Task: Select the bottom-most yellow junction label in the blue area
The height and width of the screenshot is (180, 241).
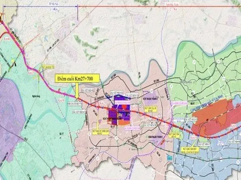Action: coord(190,150)
